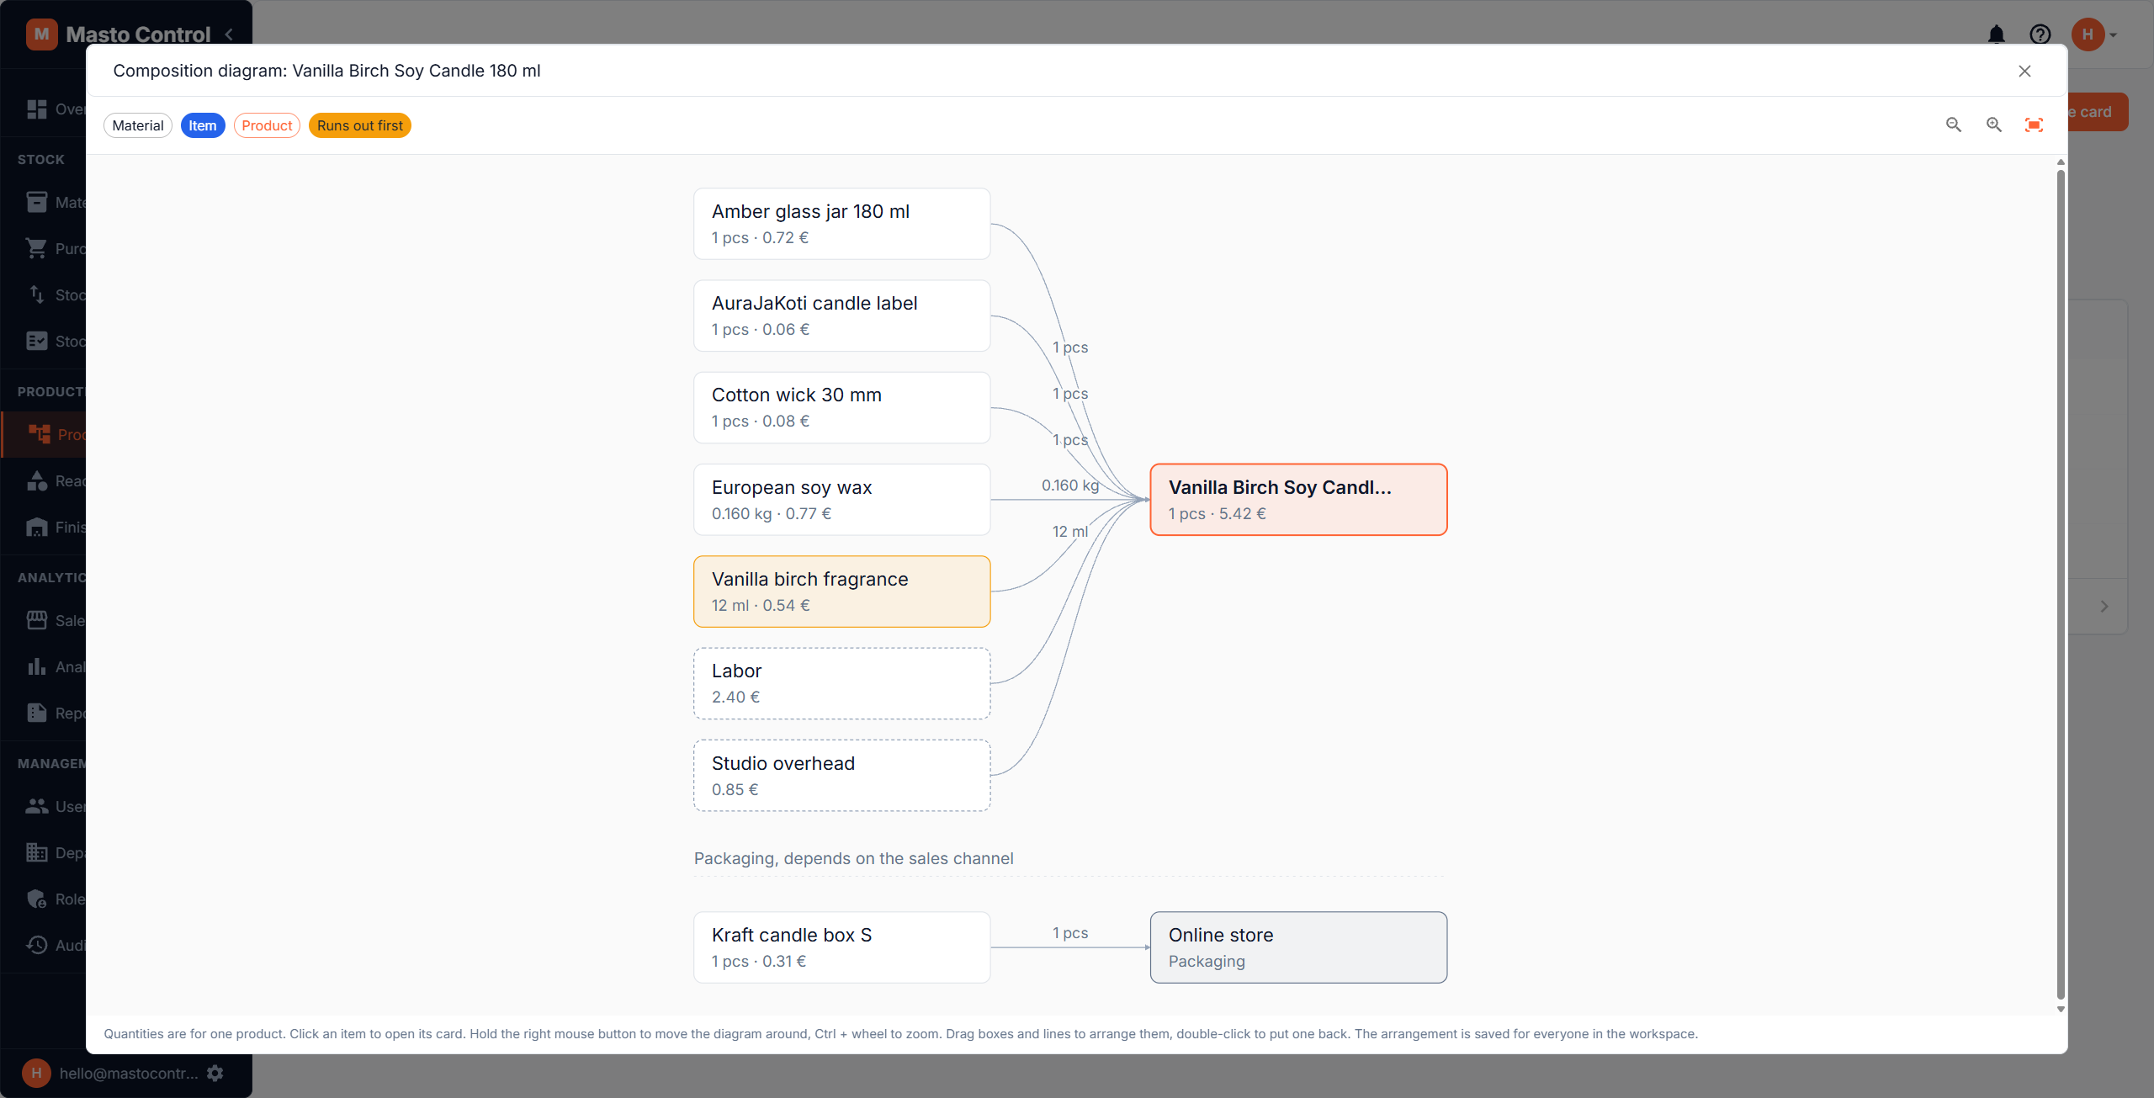Select the Vanilla Birch Soy Candle product node
The width and height of the screenshot is (2154, 1098).
1299,500
